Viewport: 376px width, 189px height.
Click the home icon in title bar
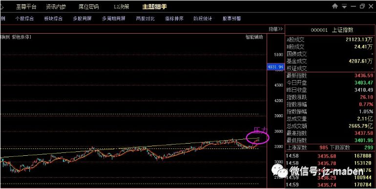(335, 6)
